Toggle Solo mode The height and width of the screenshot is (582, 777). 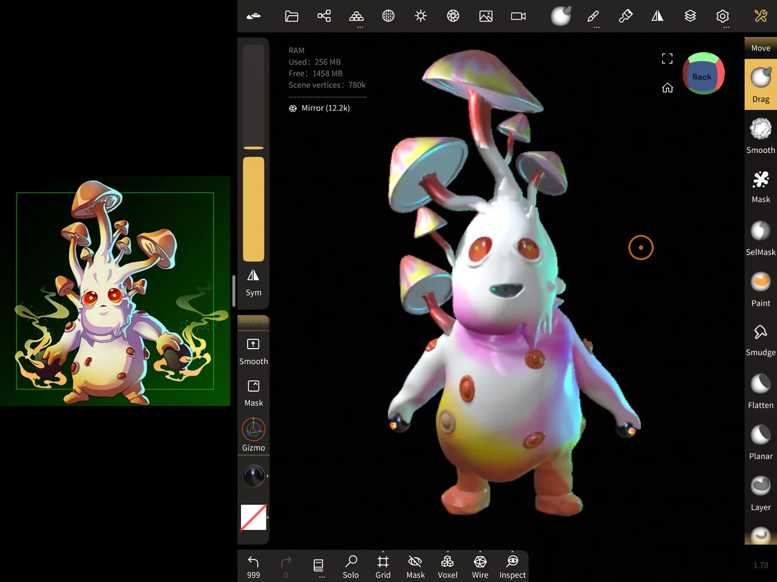pyautogui.click(x=351, y=566)
